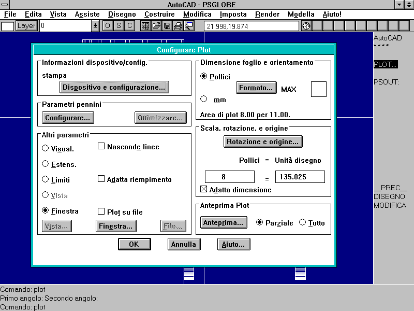Screen dimensions: 414x311
Task: Open the Vista menu
Action: [x=58, y=15]
